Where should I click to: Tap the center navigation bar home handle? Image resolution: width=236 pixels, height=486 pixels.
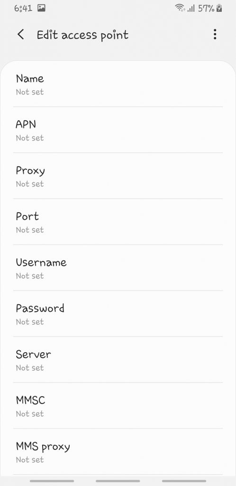[118, 481]
